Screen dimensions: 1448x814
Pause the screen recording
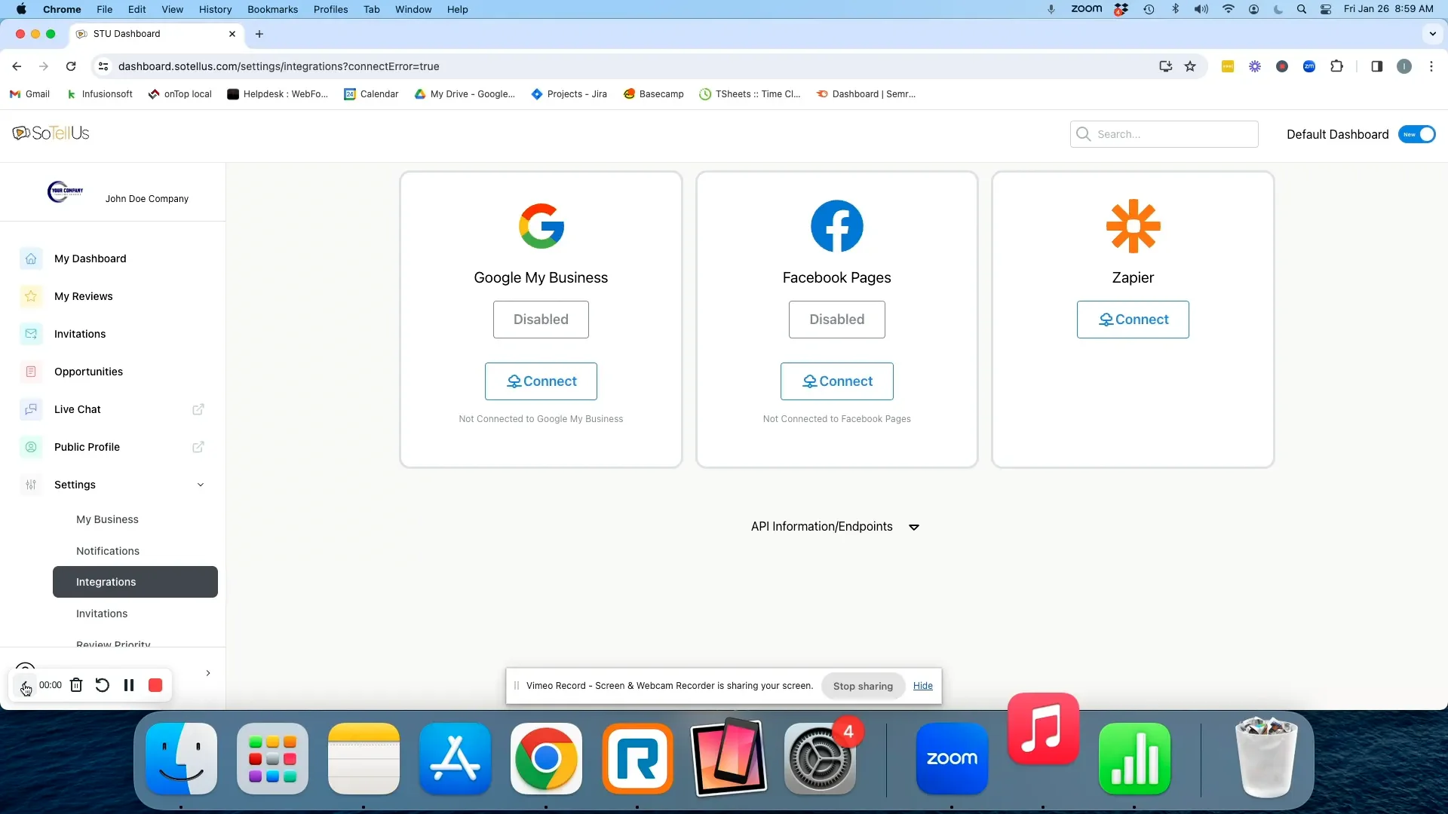(129, 685)
